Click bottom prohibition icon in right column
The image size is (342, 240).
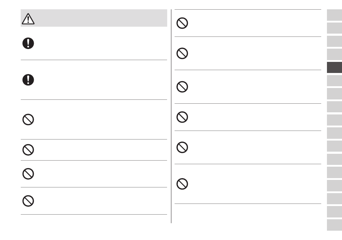pos(182,184)
